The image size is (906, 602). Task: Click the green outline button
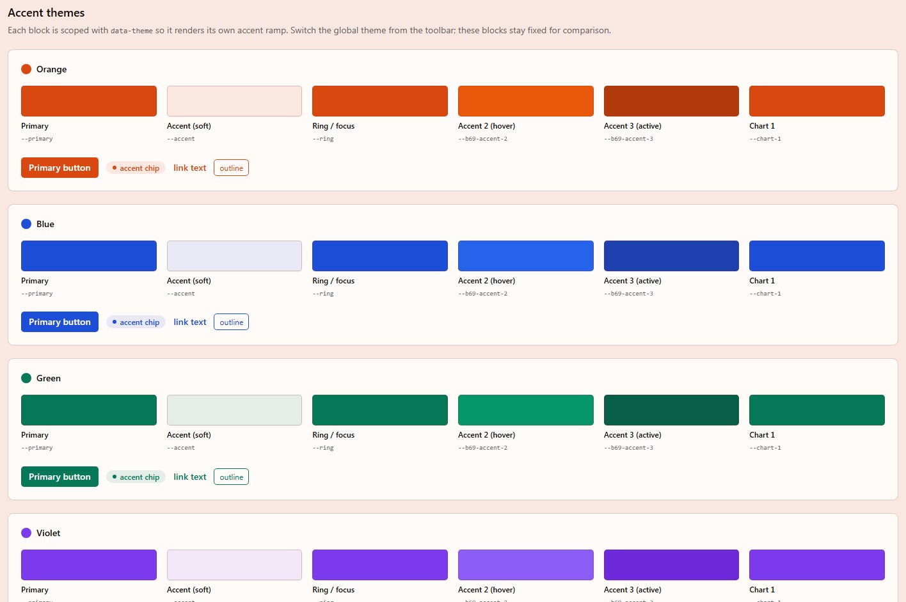click(231, 477)
